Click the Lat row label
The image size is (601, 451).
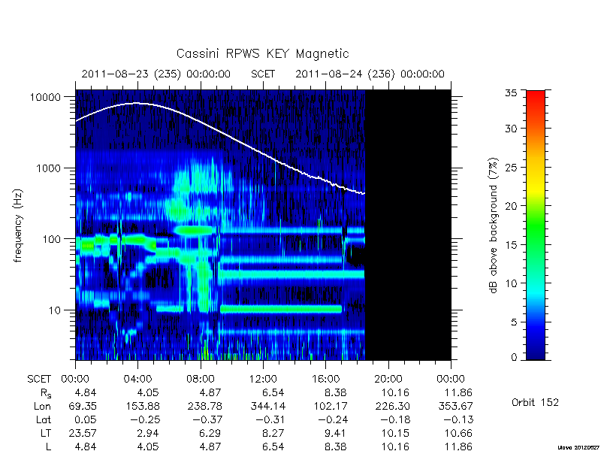(x=44, y=419)
